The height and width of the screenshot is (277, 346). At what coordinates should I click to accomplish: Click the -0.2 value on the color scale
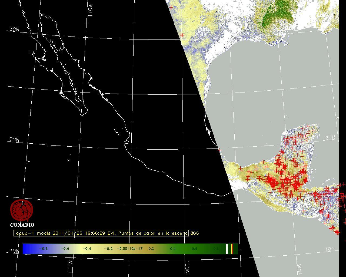(108, 249)
